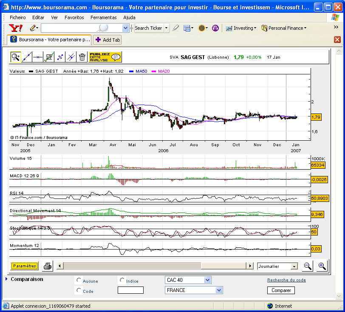The width and height of the screenshot is (345, 312).
Task: Print the chart using printer icon
Action: (x=48, y=266)
